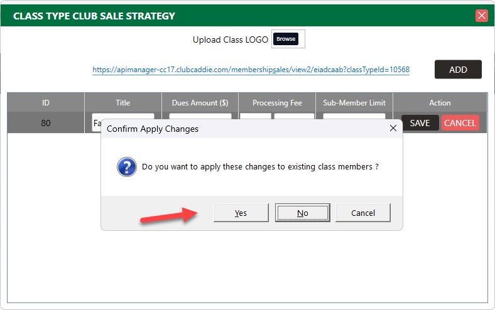Click the Title column header
Image resolution: width=495 pixels, height=310 pixels.
point(122,103)
